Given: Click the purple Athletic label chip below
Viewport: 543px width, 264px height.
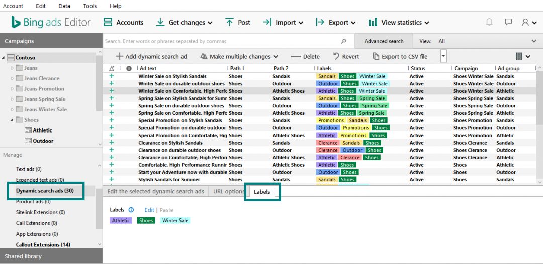Looking at the screenshot, I should coord(121,221).
